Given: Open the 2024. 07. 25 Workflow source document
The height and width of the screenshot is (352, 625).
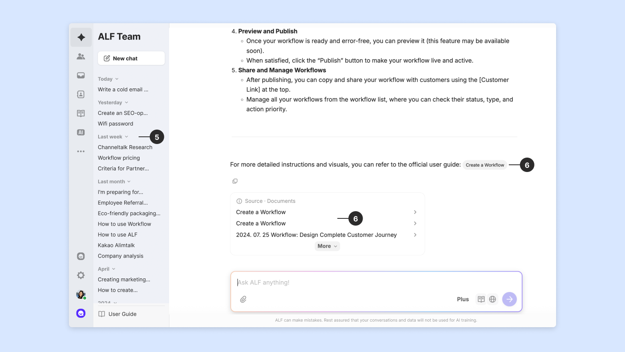Looking at the screenshot, I should pos(327,235).
